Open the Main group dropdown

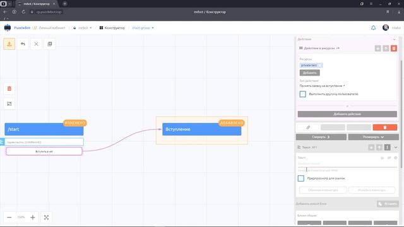click(x=143, y=28)
